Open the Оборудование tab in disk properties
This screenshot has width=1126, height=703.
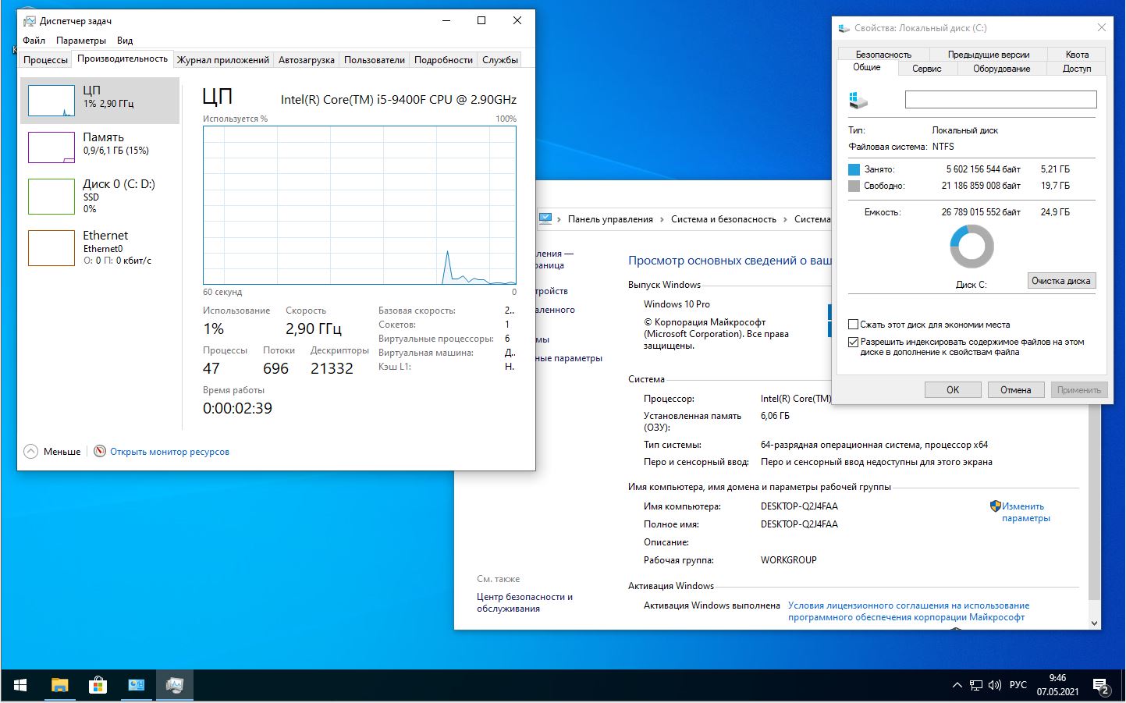click(x=1002, y=69)
